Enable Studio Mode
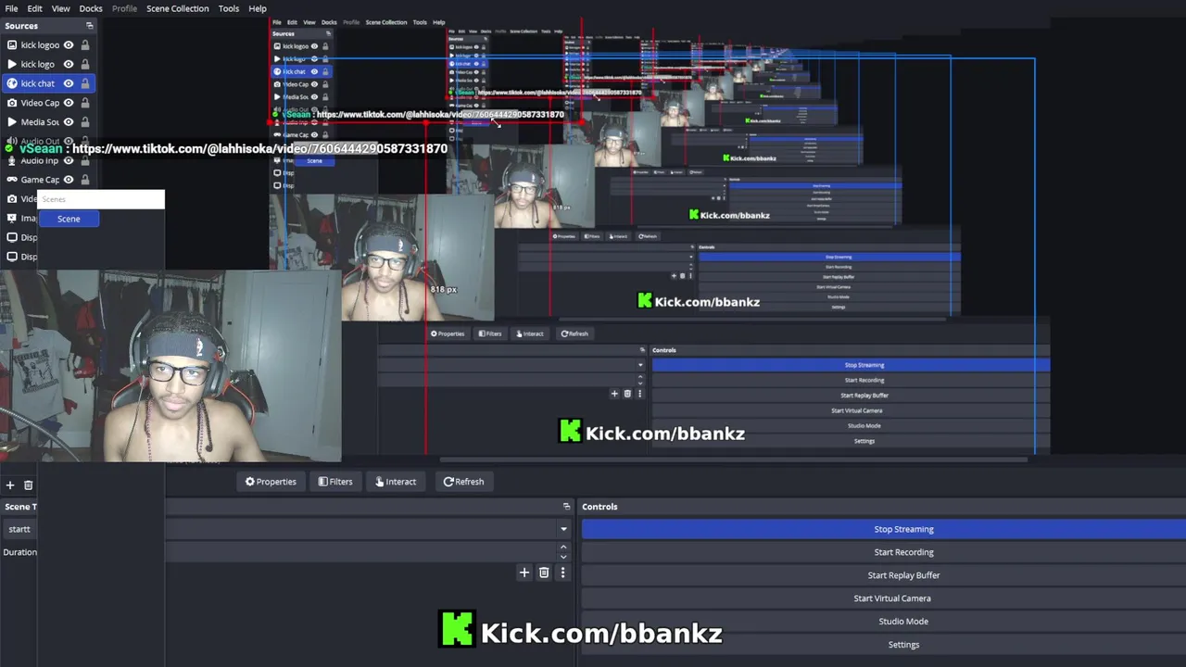The image size is (1186, 667). click(884, 622)
